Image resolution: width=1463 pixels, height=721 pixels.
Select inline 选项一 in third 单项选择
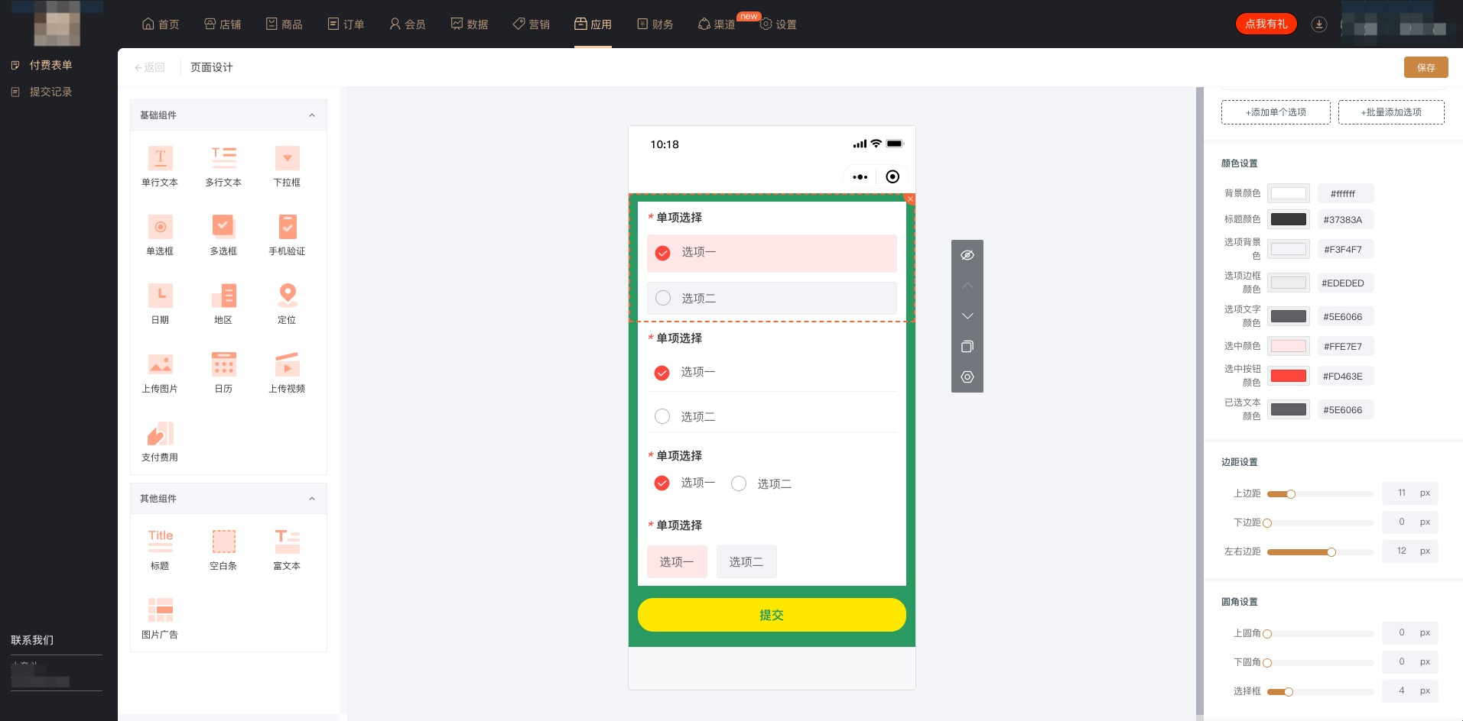684,483
